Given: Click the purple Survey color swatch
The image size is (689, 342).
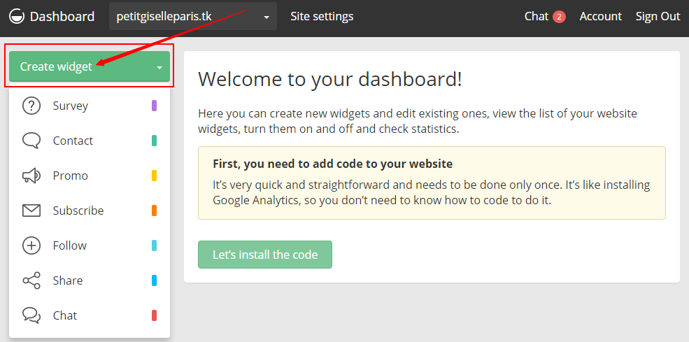Looking at the screenshot, I should coord(154,106).
